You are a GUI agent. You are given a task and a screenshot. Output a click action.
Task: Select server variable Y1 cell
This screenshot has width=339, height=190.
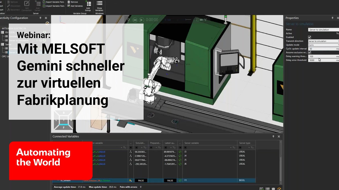(210, 180)
